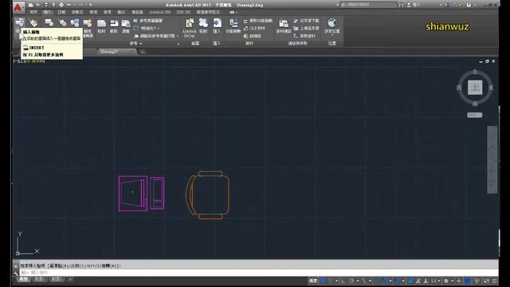Toggle object snap in status bar

385,281
